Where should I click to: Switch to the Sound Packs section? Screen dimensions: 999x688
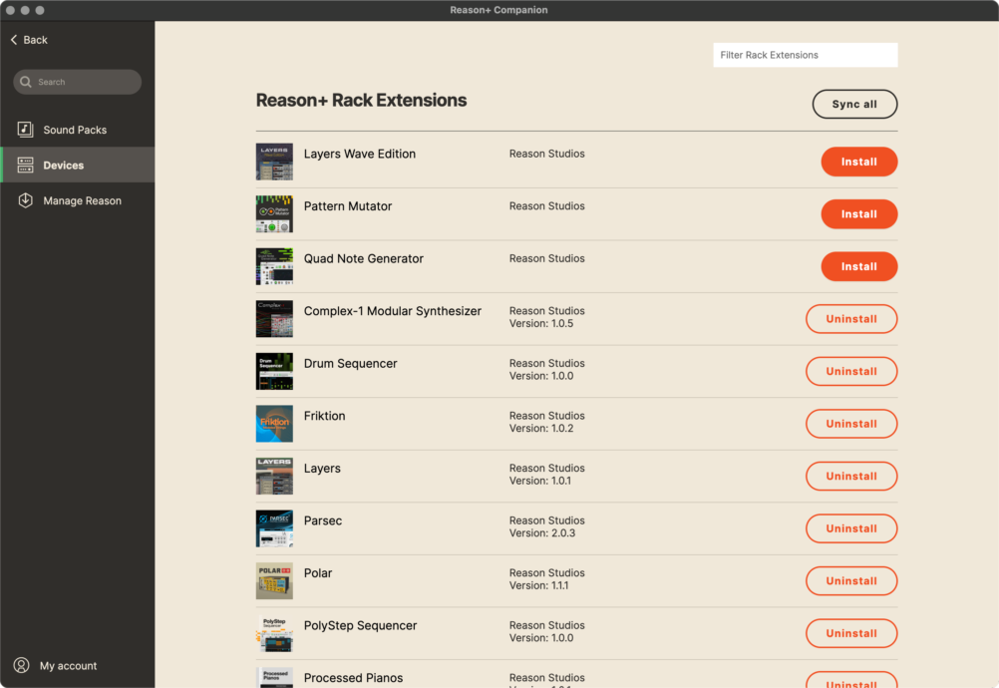(x=75, y=129)
